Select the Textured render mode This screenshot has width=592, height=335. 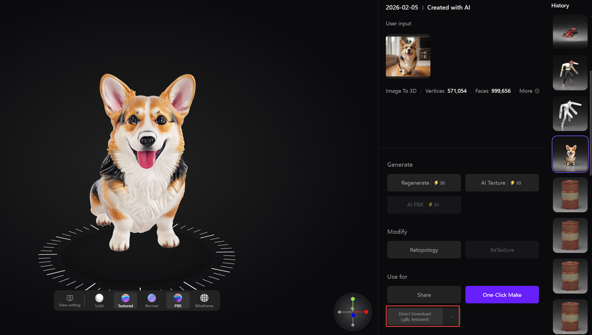(x=126, y=300)
